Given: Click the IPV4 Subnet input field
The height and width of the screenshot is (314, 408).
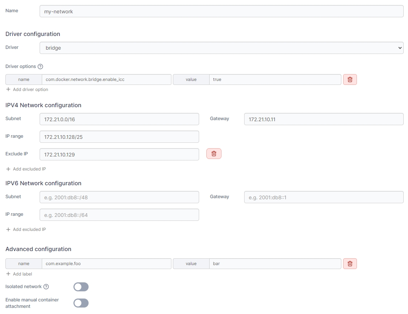Looking at the screenshot, I should [x=119, y=119].
